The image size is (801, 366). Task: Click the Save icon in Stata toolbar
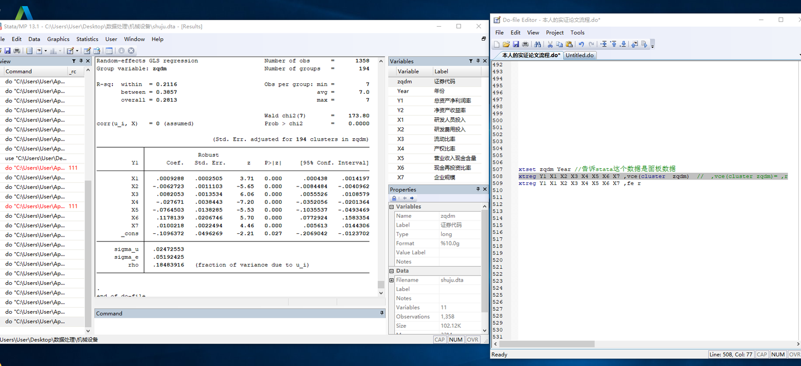[7, 51]
